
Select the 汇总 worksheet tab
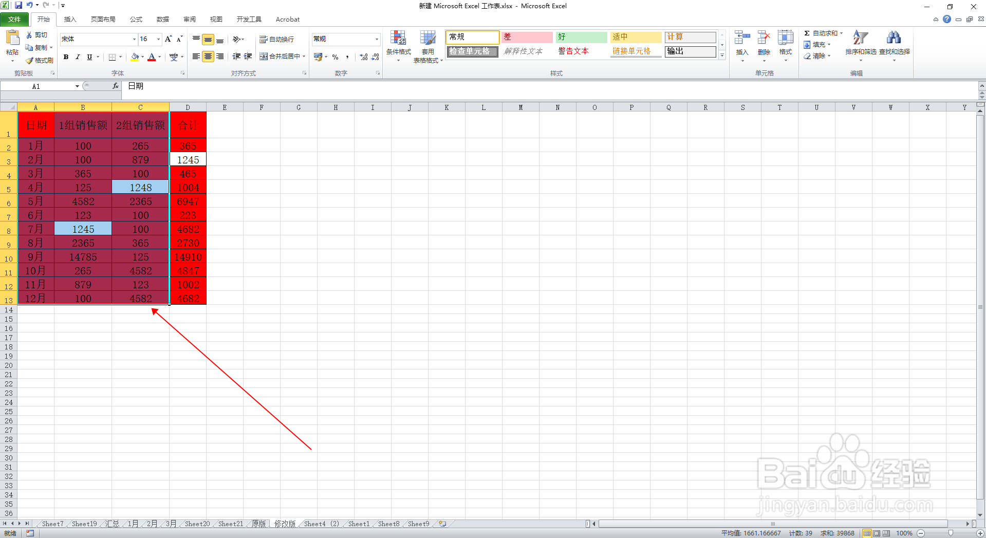tap(112, 524)
